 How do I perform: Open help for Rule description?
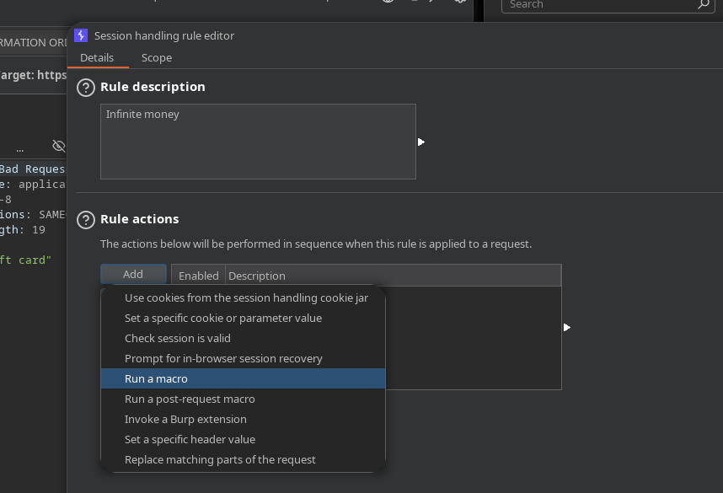coord(85,87)
